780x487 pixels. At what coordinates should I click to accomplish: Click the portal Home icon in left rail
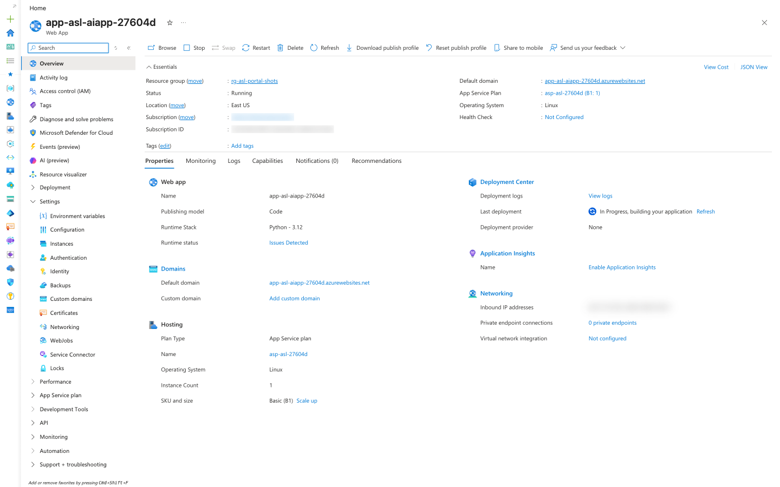[x=10, y=33]
